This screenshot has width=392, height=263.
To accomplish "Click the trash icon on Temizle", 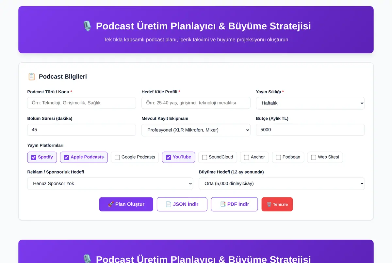I will tap(269, 205).
